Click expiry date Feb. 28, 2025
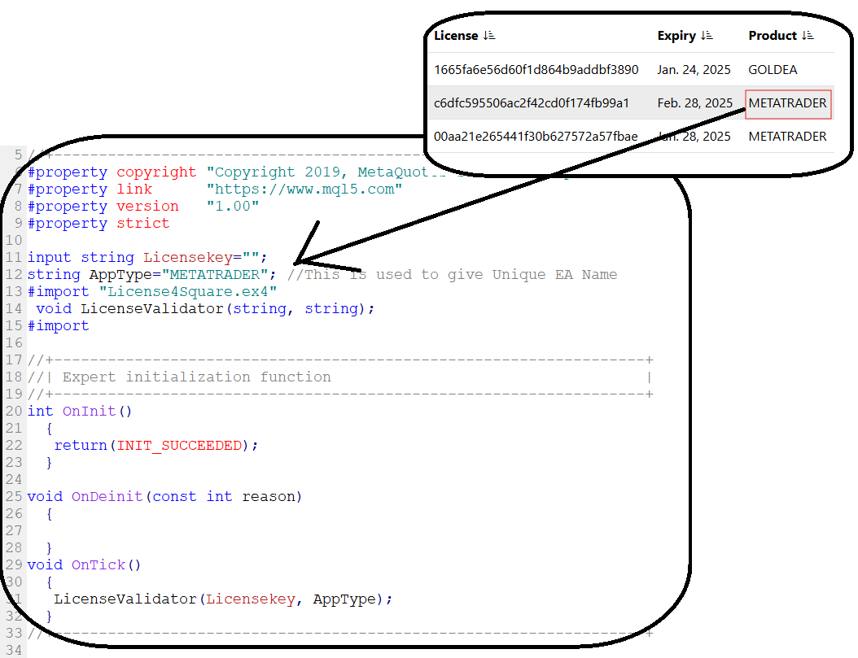858x658 pixels. [x=695, y=103]
